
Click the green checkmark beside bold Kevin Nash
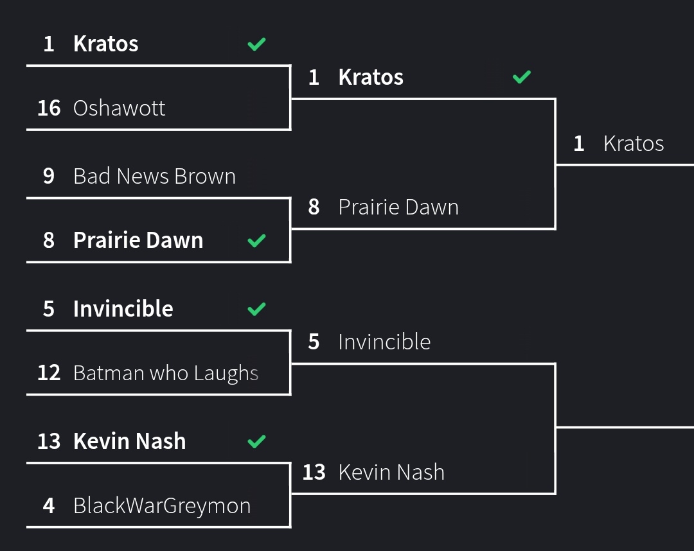(256, 442)
